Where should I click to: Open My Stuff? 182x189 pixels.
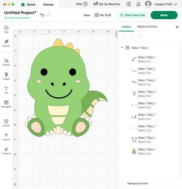(x=103, y=15)
